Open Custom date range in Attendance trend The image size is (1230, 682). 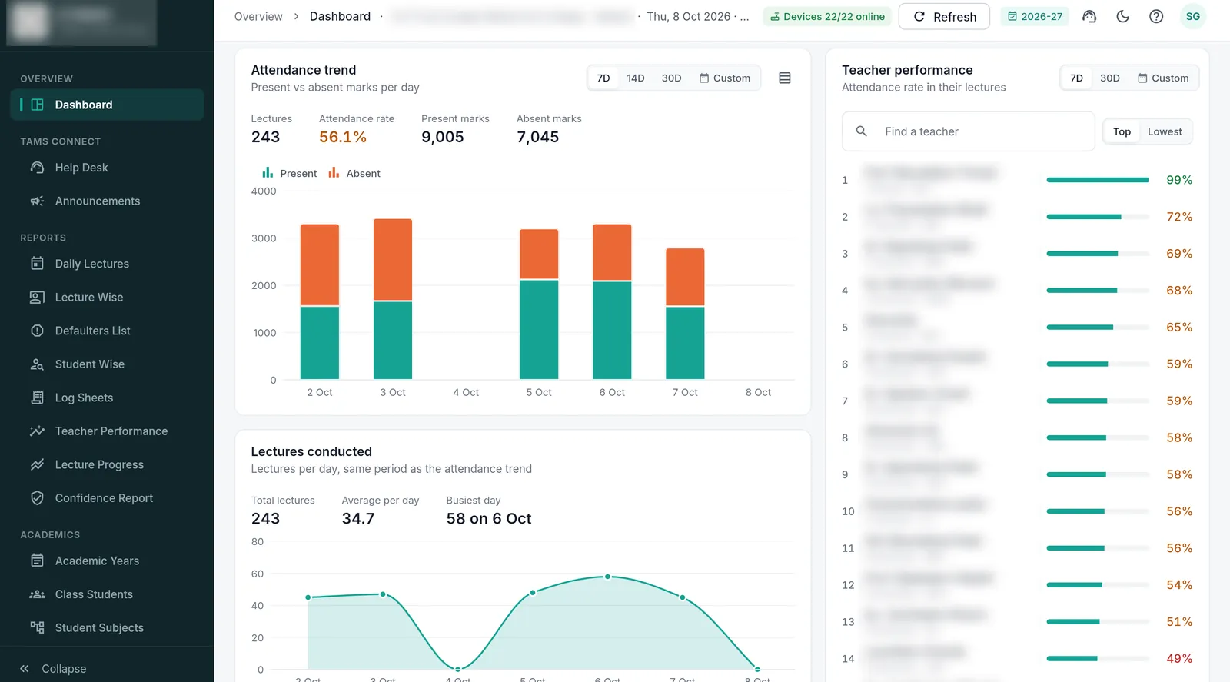(x=725, y=78)
